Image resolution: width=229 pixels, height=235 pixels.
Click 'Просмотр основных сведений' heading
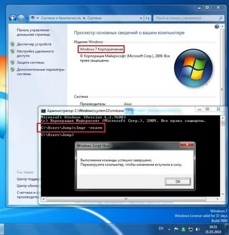(x=129, y=33)
